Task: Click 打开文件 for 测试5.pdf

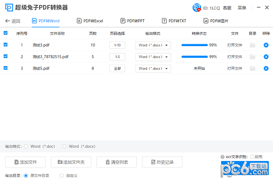Action: [x=235, y=68]
